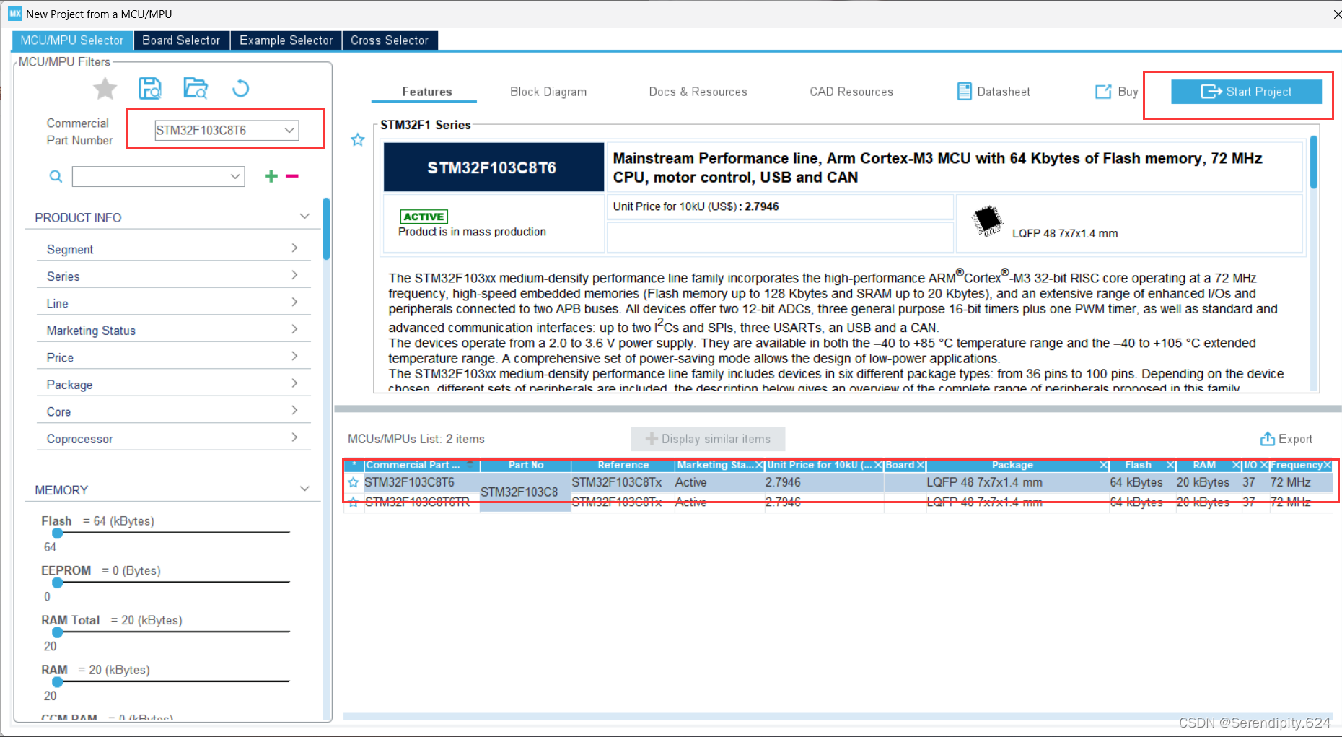Click the Flash memory slider handle
Screen dimensions: 1342x737
click(58, 533)
